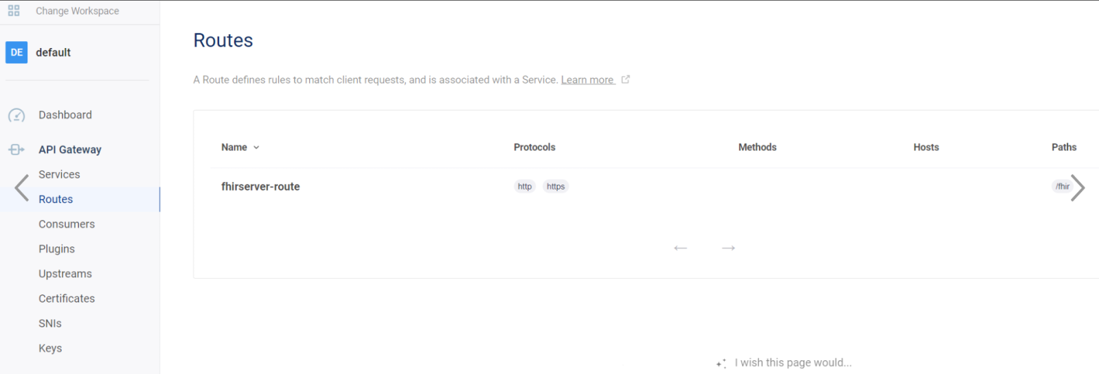Image resolution: width=1099 pixels, height=374 pixels.
Task: Sort routes by the Name column chevron
Action: 256,148
